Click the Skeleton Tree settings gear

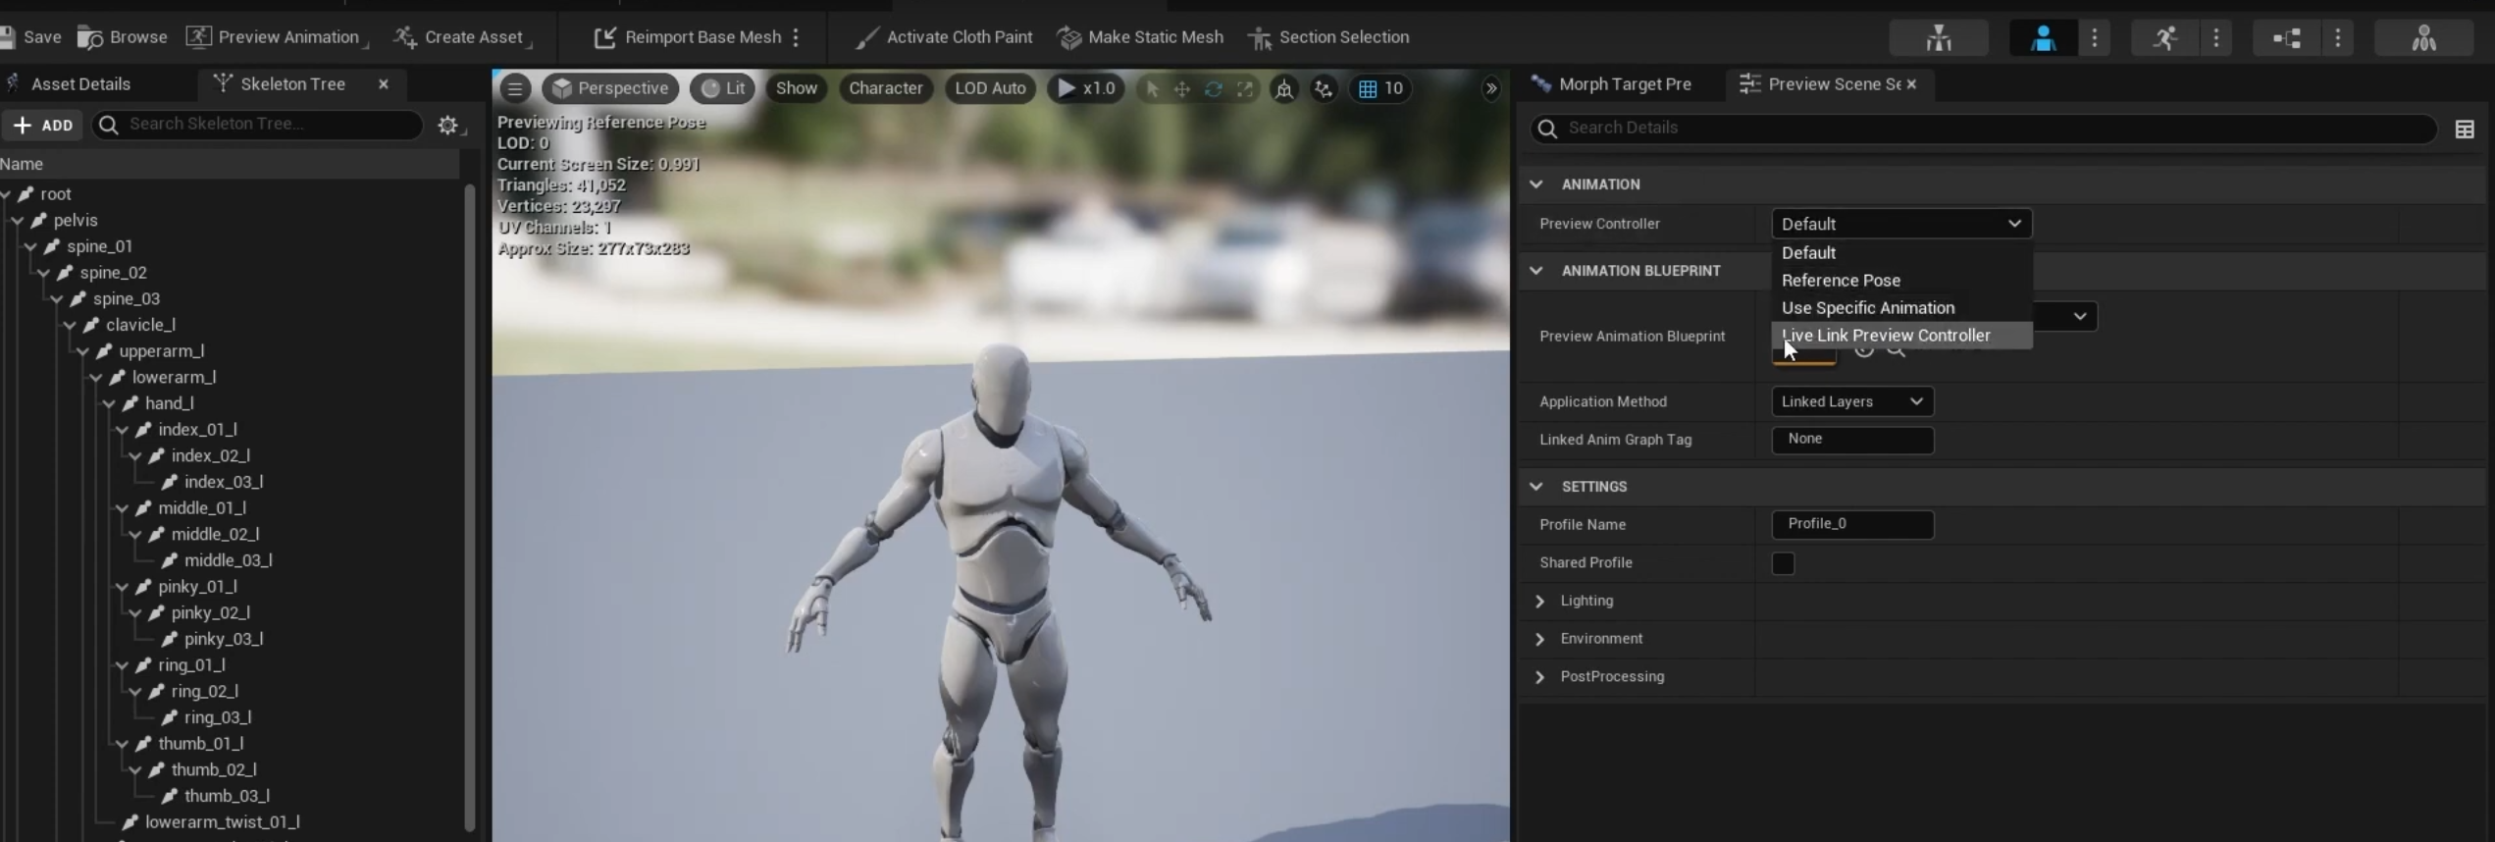click(x=447, y=125)
